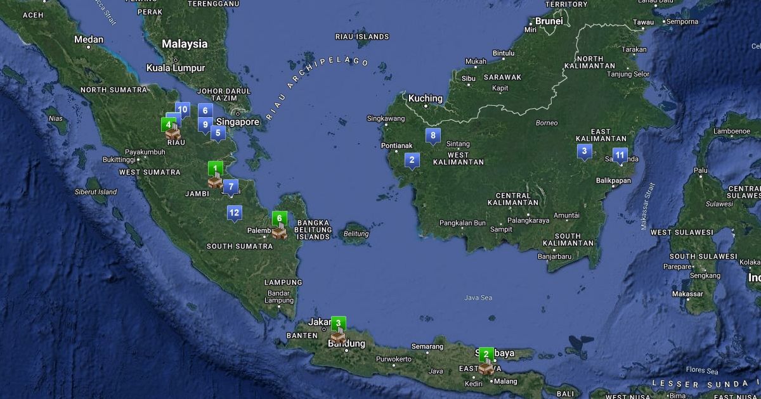This screenshot has height=399, width=761.
Task: Click the Medan city label
Action: (89, 39)
